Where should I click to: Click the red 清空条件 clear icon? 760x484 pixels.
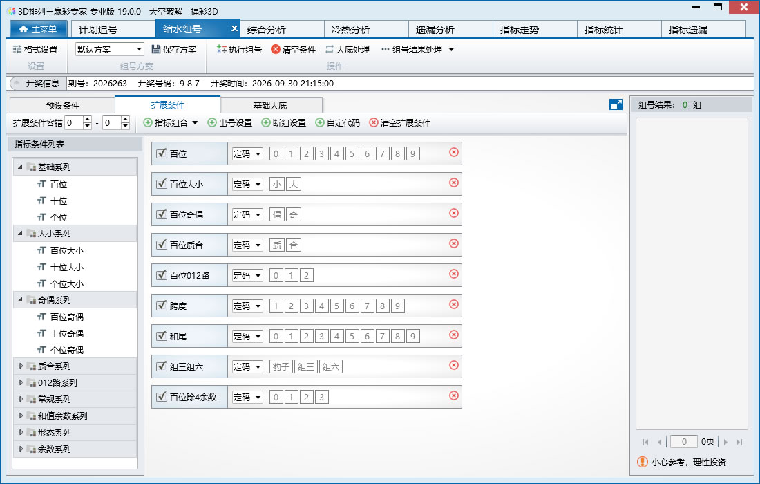[x=275, y=50]
